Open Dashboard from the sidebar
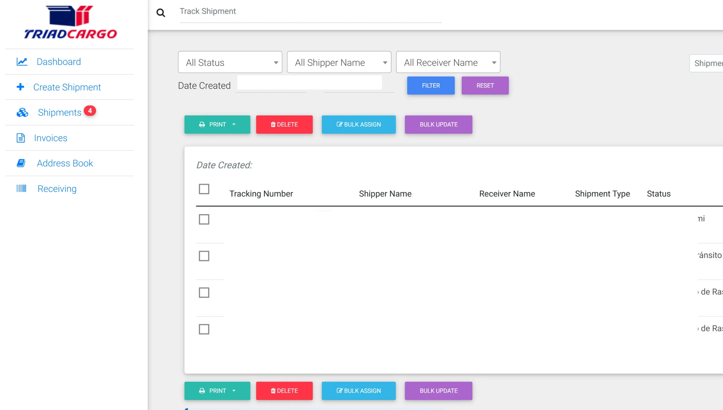The width and height of the screenshot is (723, 410). pos(59,62)
